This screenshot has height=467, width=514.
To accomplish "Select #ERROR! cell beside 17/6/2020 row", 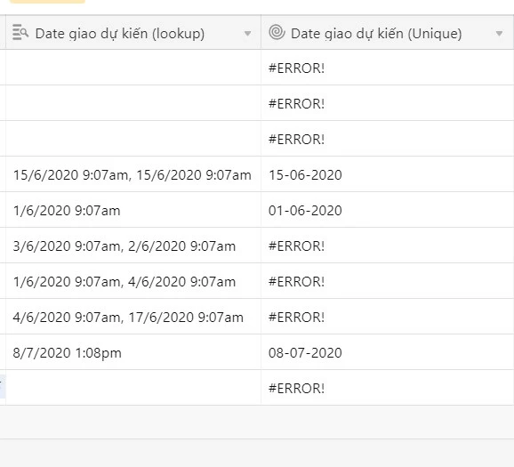I will click(x=388, y=317).
